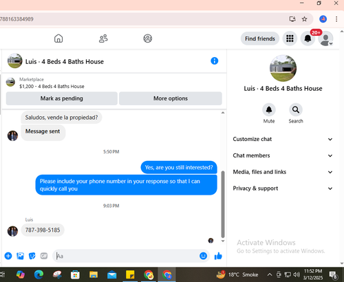Expand Media, files and links section

[x=283, y=172]
